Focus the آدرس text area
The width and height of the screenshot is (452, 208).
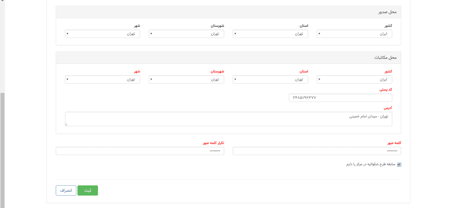(228, 119)
